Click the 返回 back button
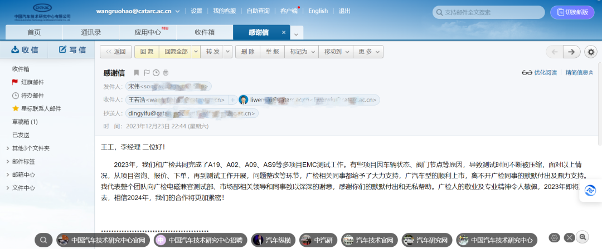Image resolution: width=602 pixels, height=249 pixels. [x=115, y=52]
